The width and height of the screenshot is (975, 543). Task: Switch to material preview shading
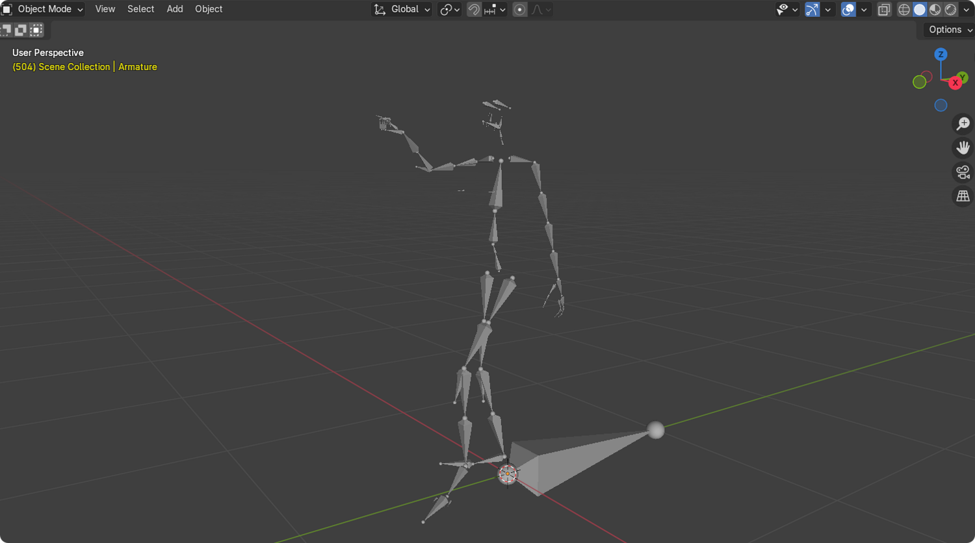pos(935,9)
